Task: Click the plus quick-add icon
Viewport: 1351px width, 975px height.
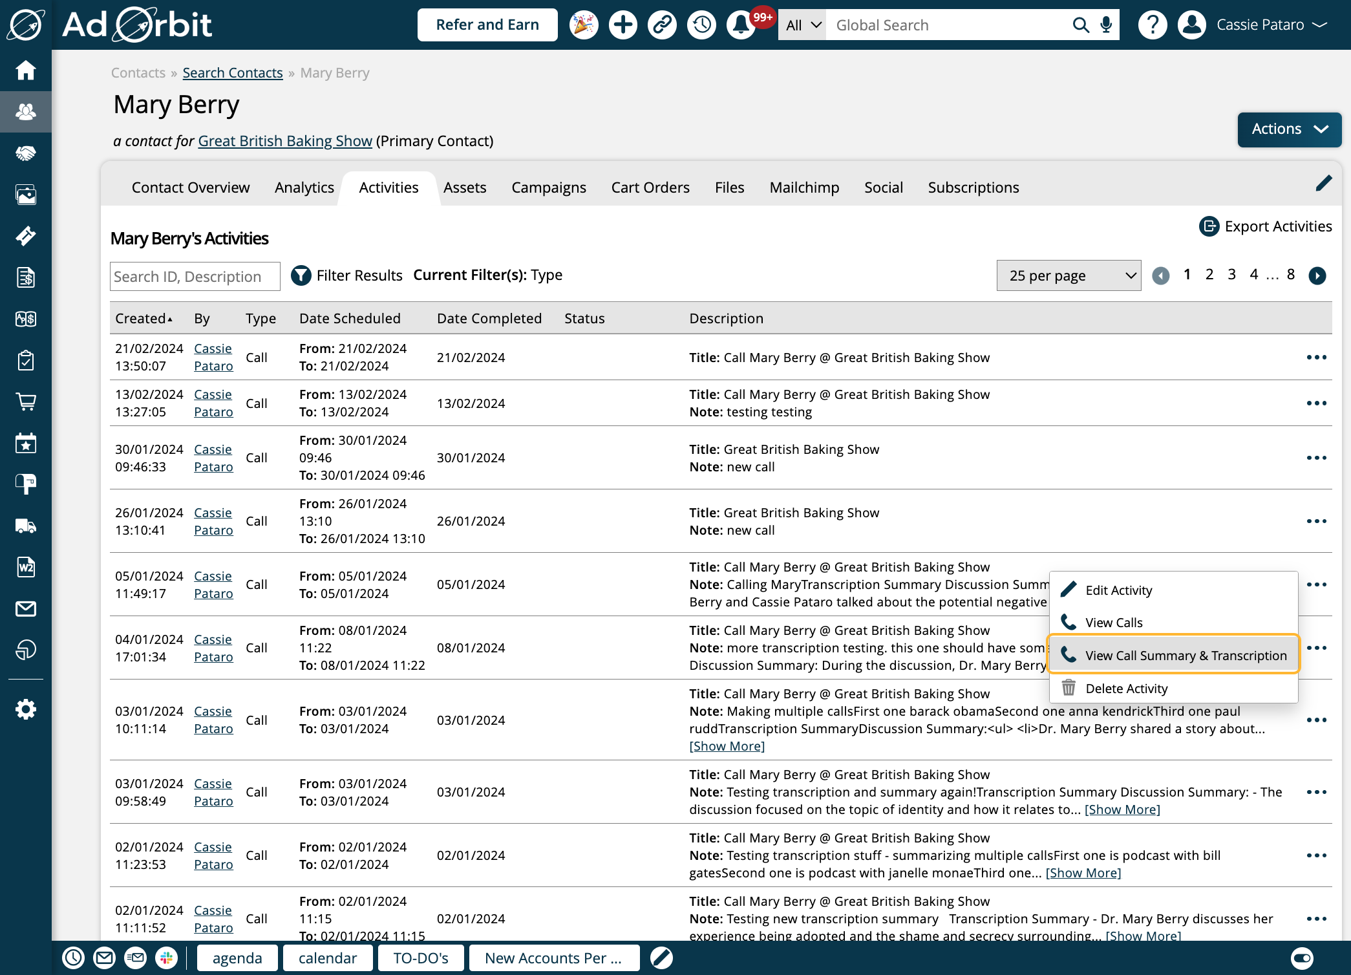Action: click(622, 25)
